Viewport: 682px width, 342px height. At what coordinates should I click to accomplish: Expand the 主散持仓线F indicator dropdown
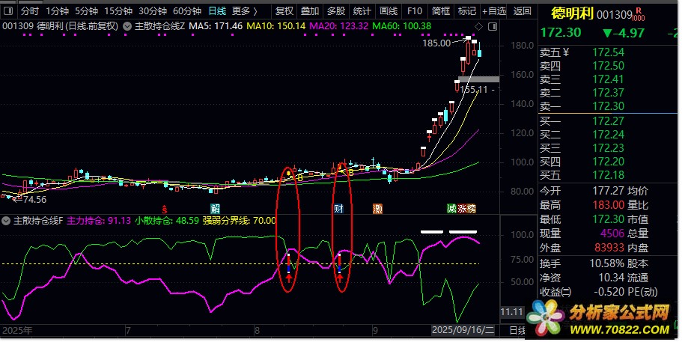[6, 221]
